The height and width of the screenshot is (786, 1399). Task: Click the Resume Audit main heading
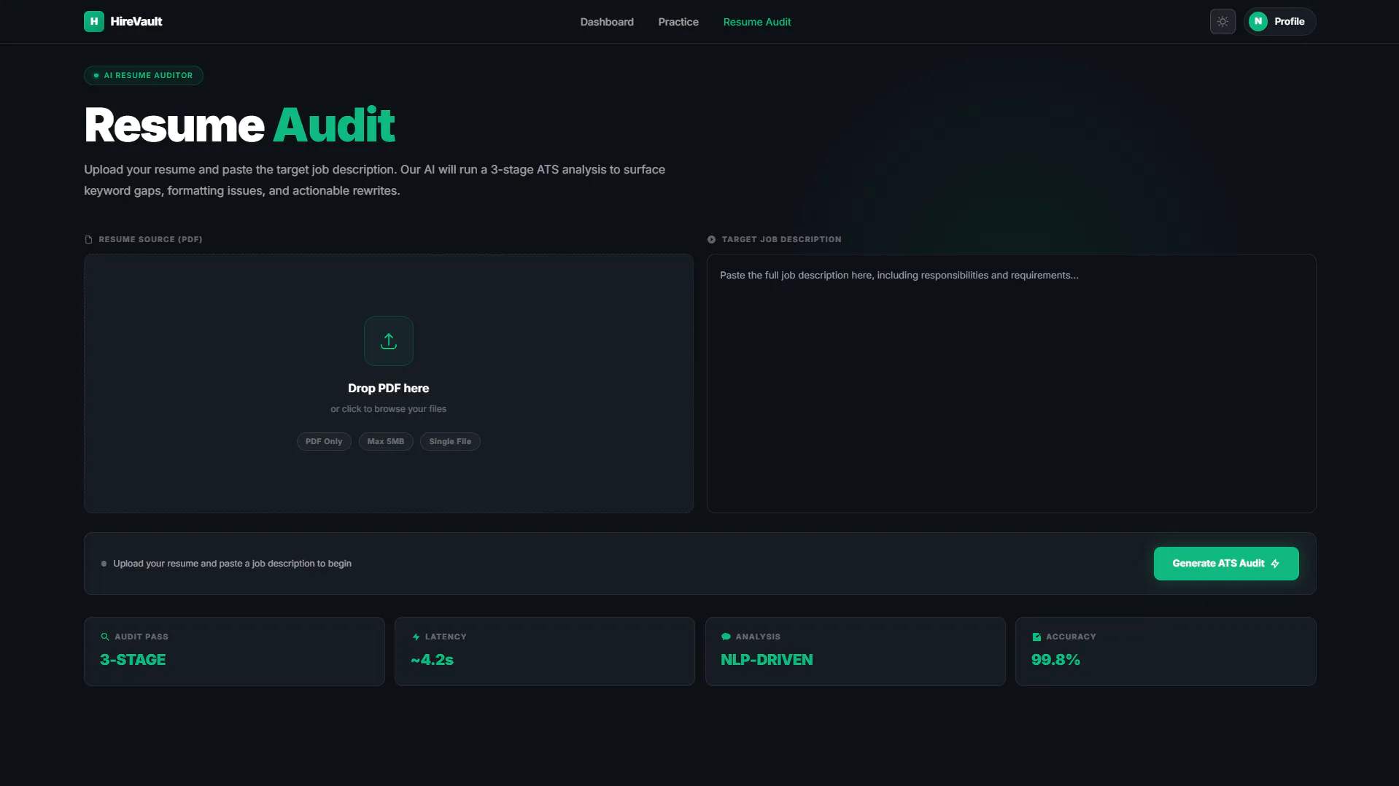(x=239, y=125)
